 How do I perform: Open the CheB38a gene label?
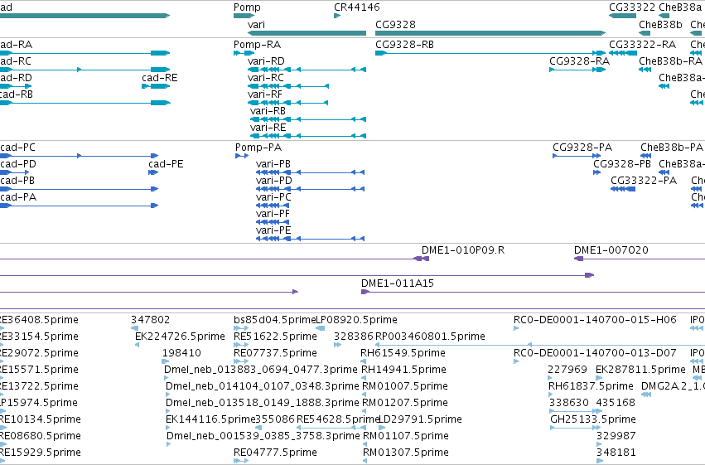tap(680, 7)
